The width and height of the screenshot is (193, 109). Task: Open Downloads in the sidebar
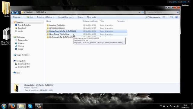tap(22, 28)
